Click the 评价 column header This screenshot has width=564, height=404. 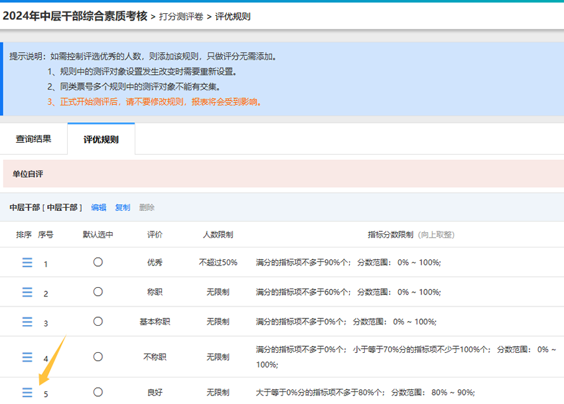(155, 235)
